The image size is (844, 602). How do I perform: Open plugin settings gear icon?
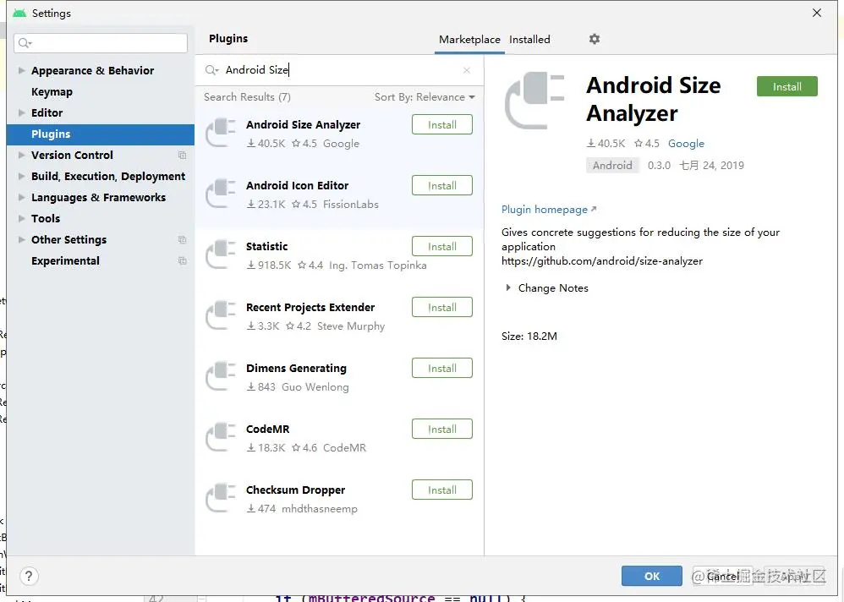pos(595,39)
